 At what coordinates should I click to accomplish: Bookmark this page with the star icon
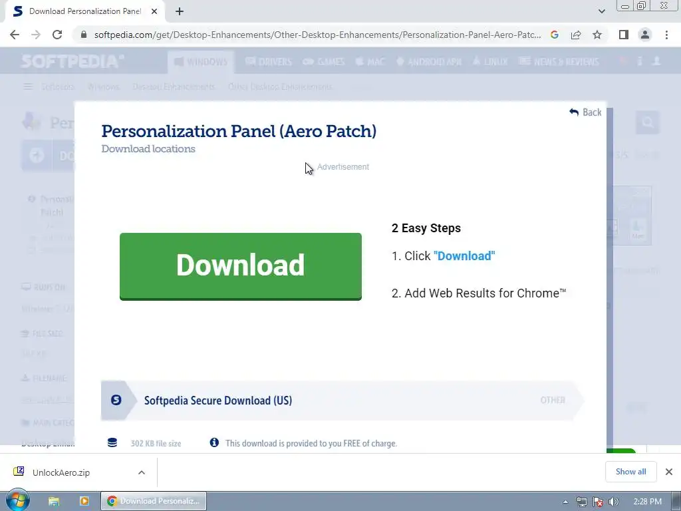[597, 35]
